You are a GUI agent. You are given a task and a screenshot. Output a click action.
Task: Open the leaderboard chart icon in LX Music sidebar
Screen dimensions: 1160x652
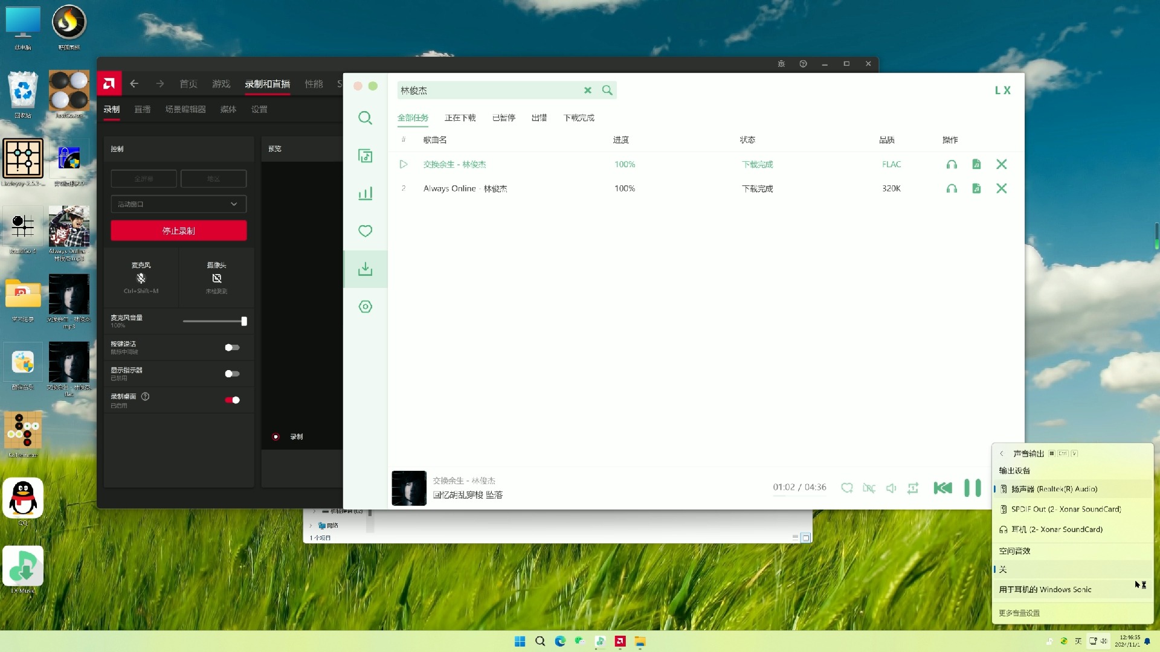pos(365,193)
